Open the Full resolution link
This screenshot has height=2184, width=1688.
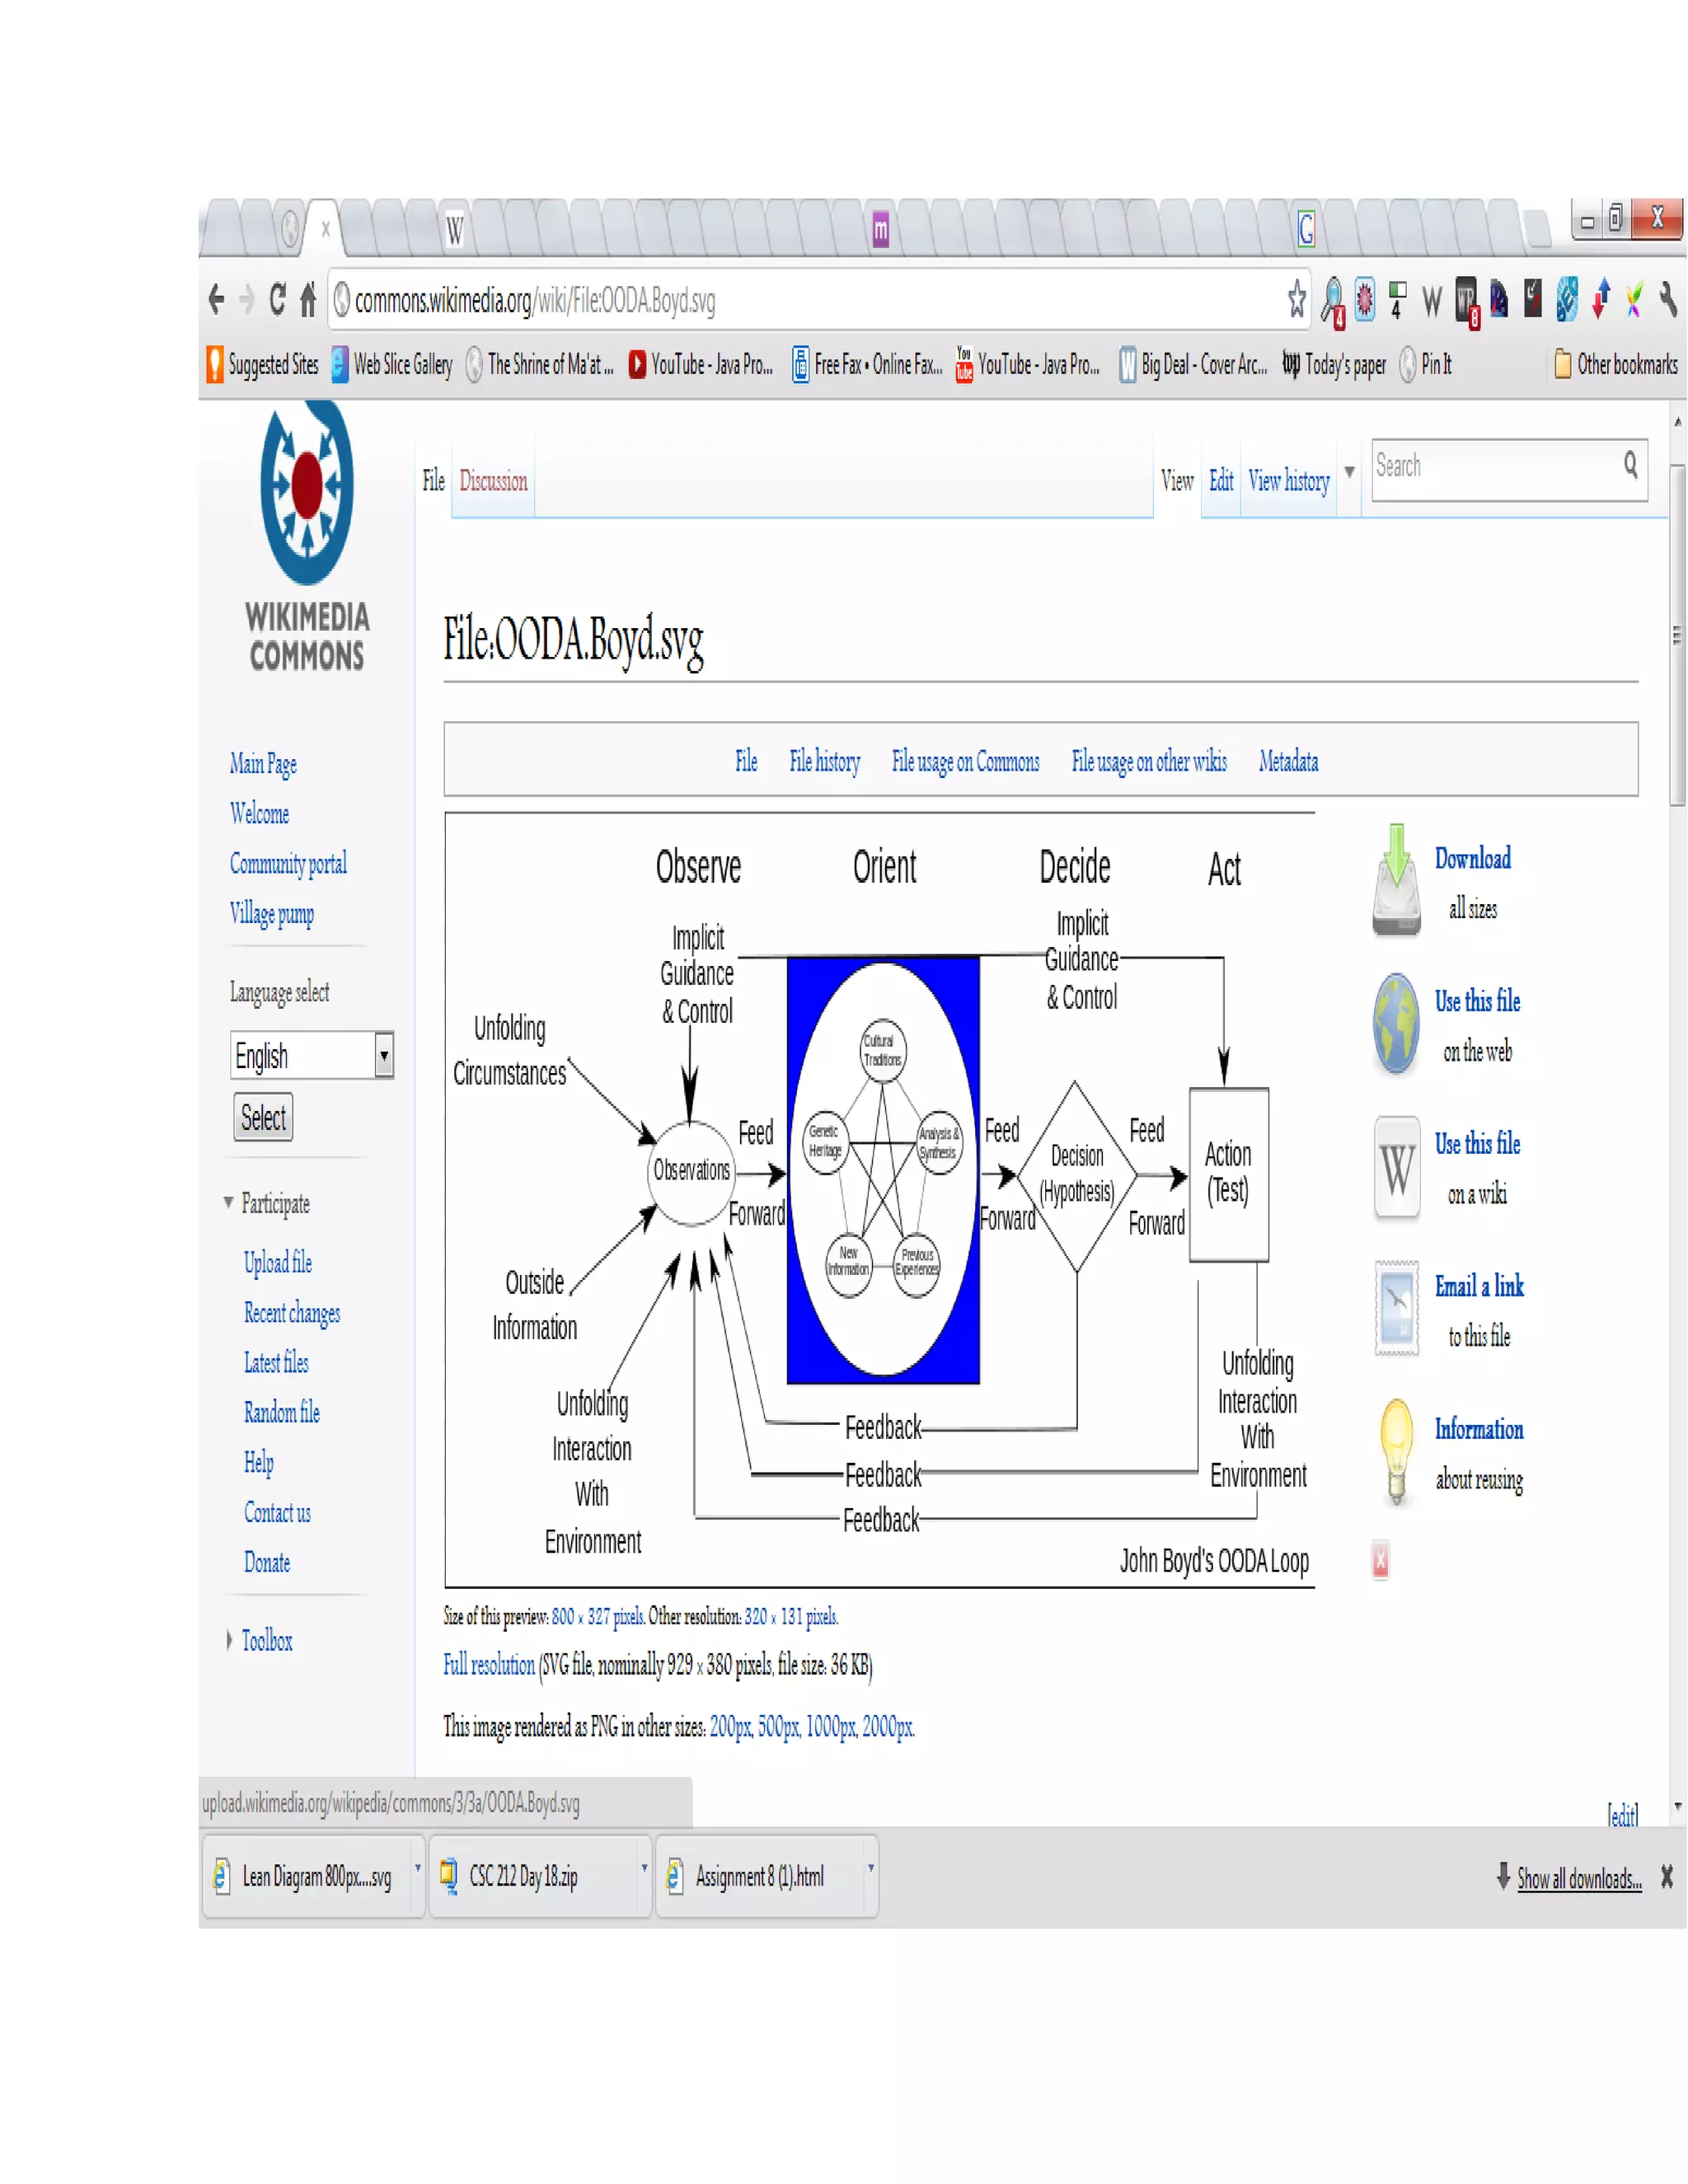(488, 1664)
